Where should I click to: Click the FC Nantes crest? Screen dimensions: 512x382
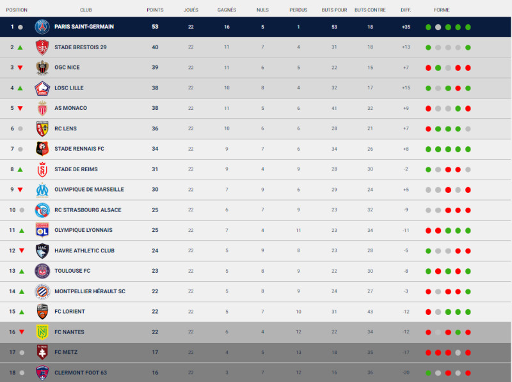coord(42,332)
